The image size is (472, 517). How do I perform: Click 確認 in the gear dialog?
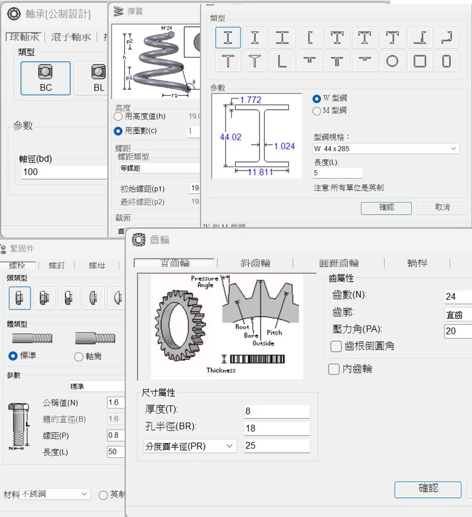[427, 489]
